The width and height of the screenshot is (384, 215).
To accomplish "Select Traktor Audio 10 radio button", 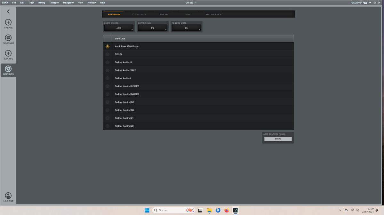I will click(x=108, y=62).
